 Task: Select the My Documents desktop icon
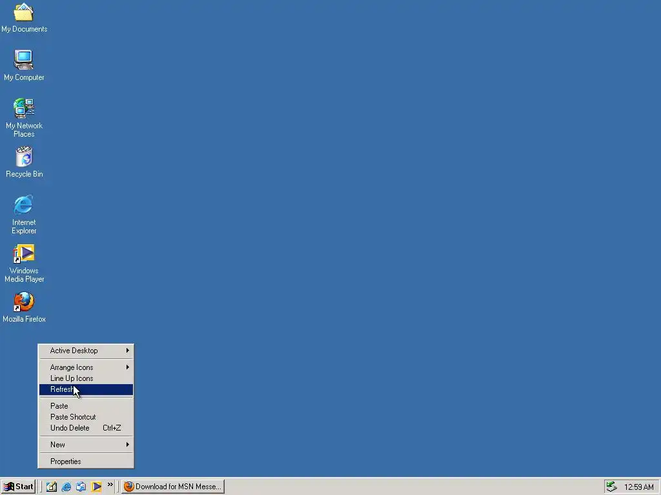pos(24,17)
